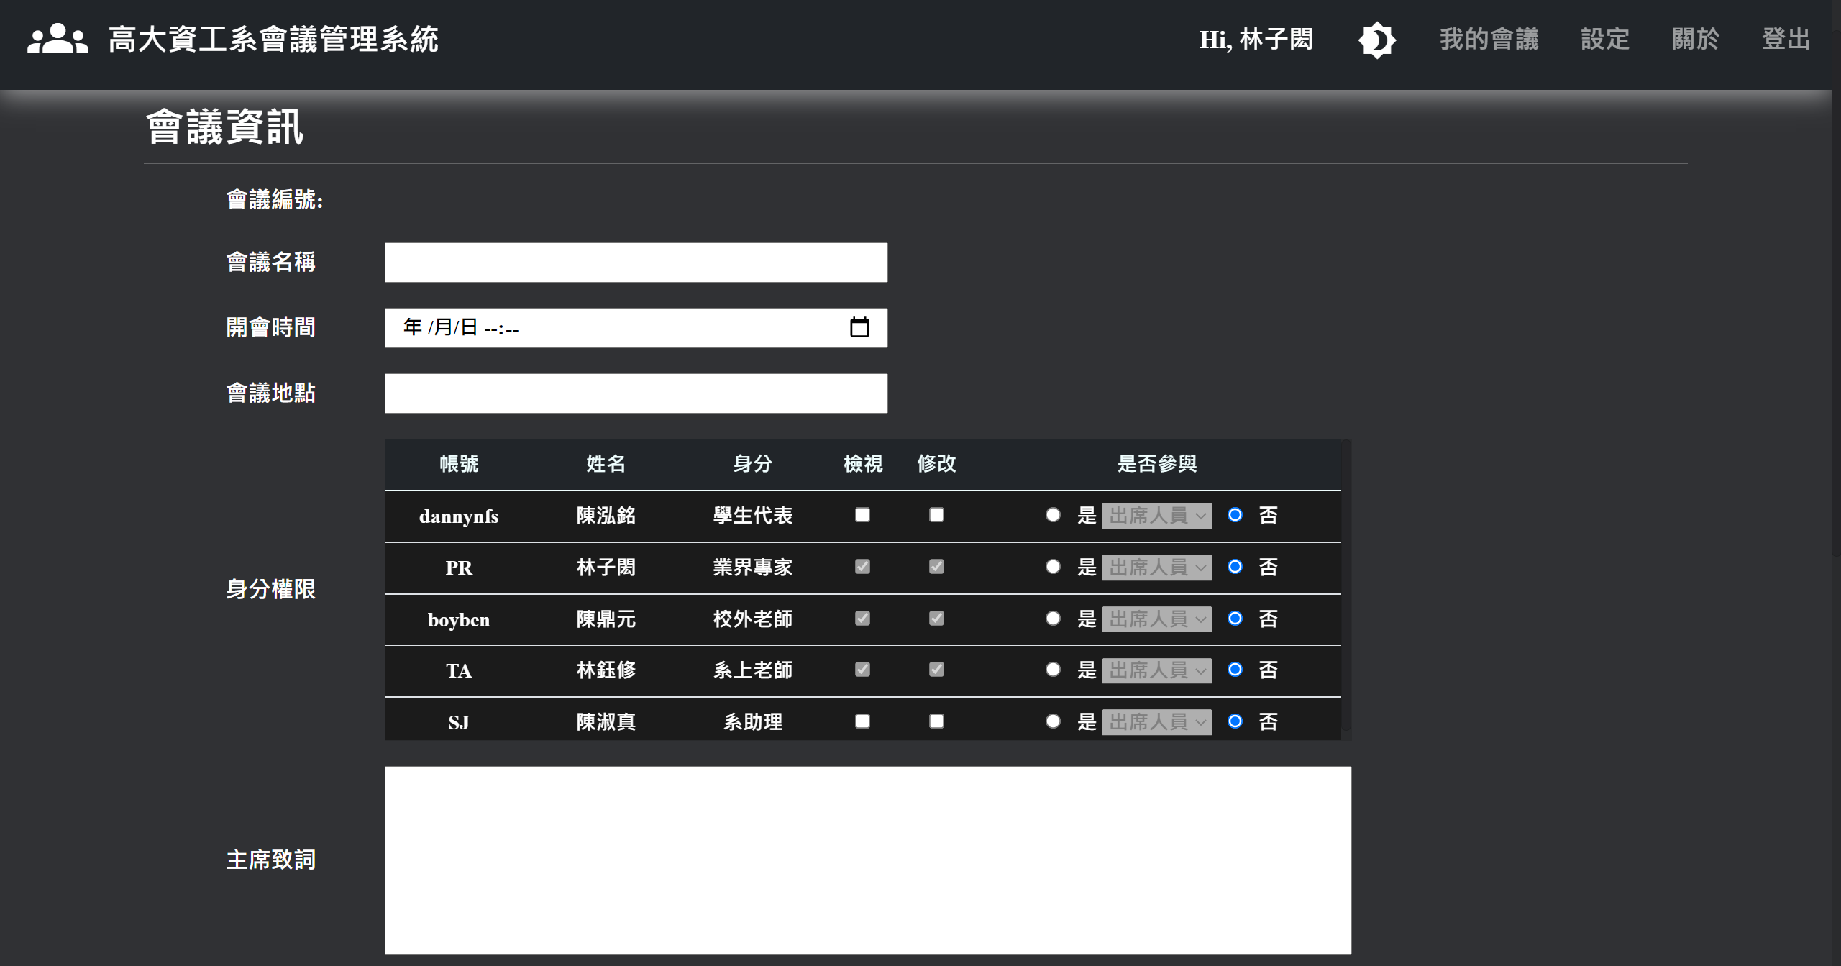Check the modify checkbox for dannynfs
1841x966 pixels.
(936, 515)
